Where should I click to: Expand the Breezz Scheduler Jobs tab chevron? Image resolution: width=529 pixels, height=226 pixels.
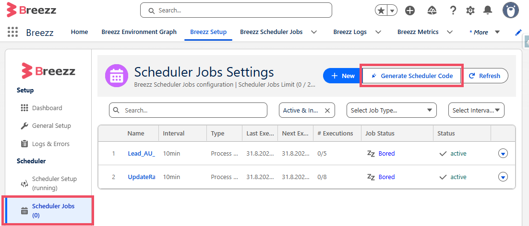pyautogui.click(x=314, y=32)
